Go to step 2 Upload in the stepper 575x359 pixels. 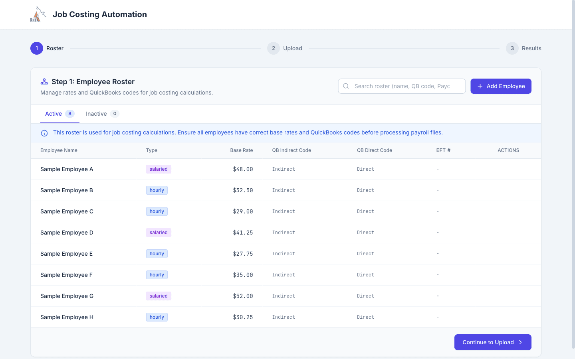coord(285,48)
